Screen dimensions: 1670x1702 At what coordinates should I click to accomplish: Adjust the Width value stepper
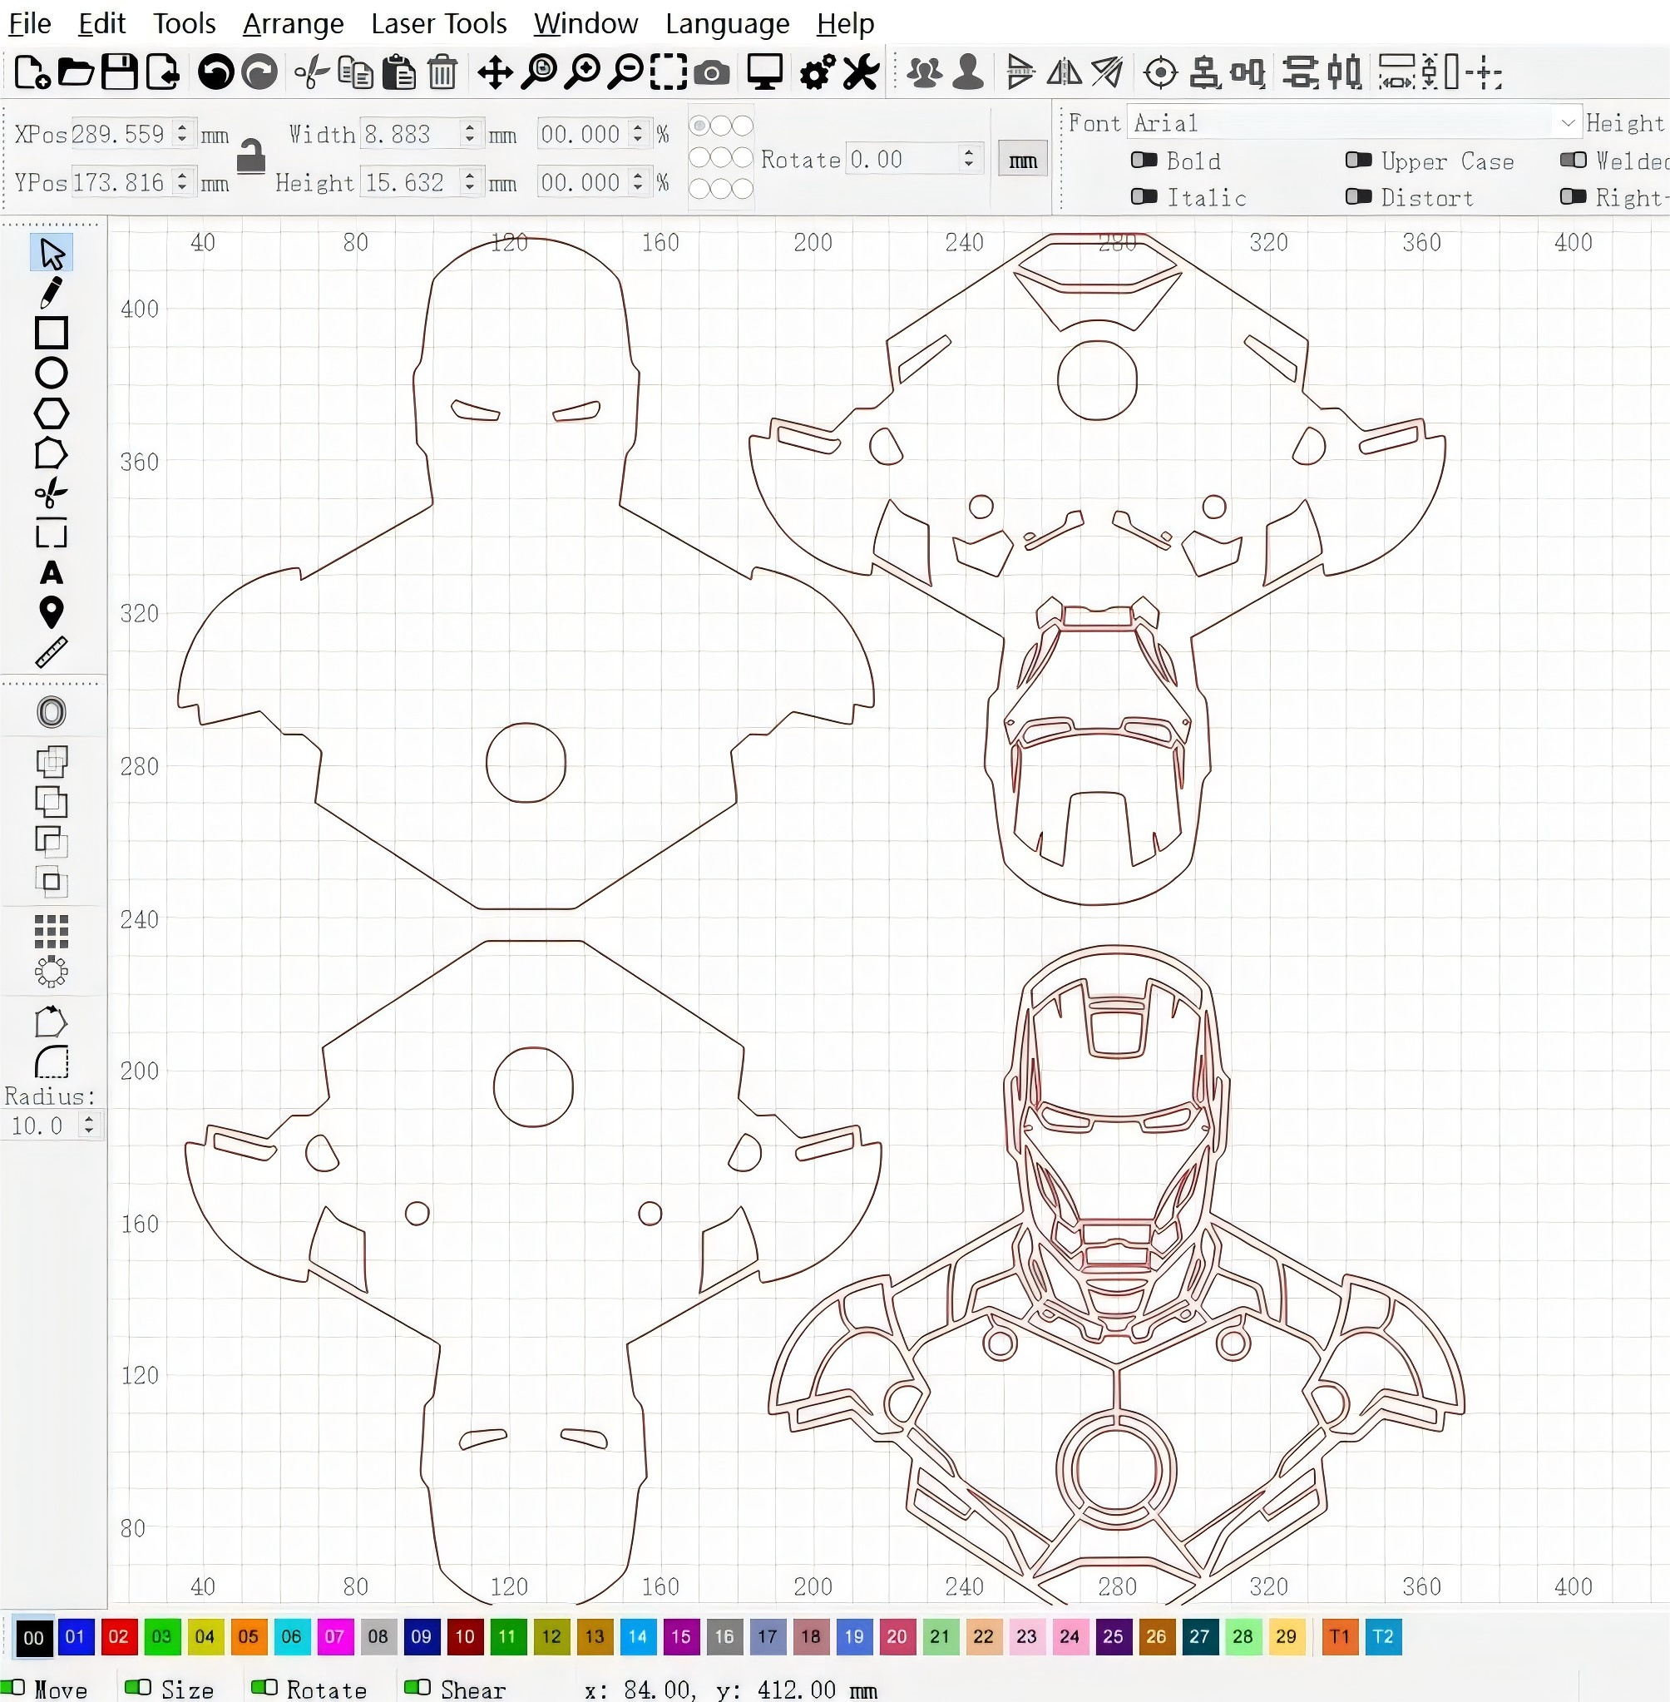(x=470, y=133)
